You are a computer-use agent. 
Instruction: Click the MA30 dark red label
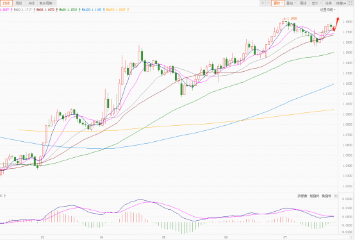45,10
